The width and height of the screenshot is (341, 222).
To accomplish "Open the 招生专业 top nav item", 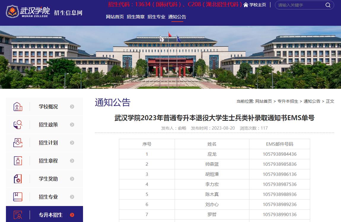I will tap(156, 17).
